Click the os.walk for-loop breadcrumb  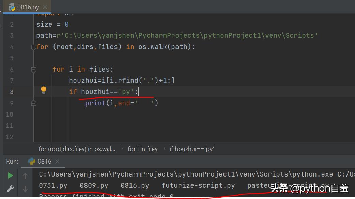(77, 149)
